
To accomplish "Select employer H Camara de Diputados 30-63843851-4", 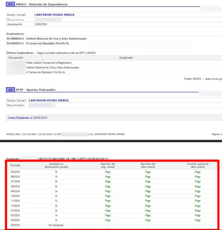I will (x=38, y=43).
